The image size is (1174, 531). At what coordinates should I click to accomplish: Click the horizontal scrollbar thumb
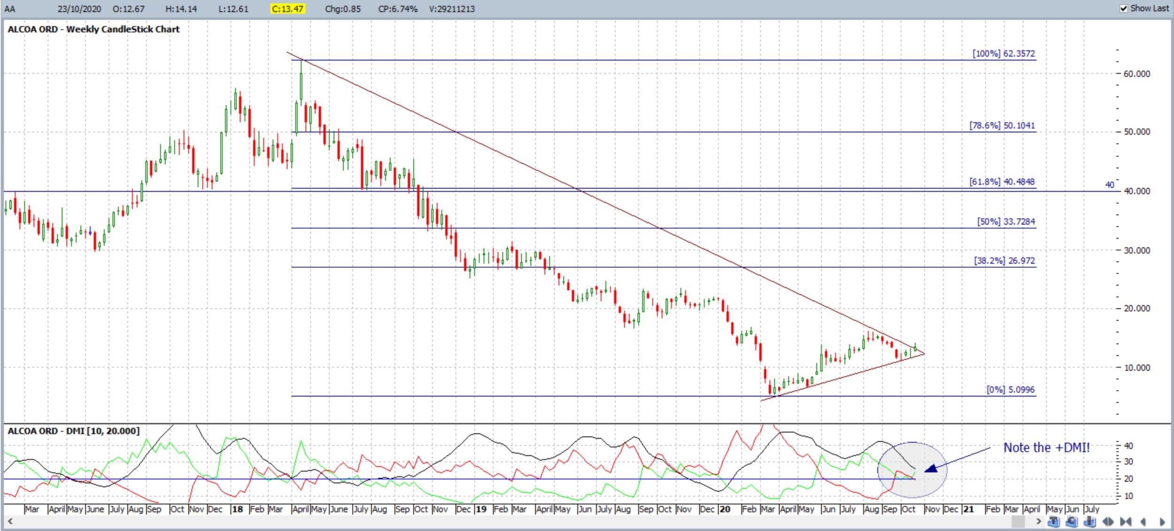(1018, 522)
